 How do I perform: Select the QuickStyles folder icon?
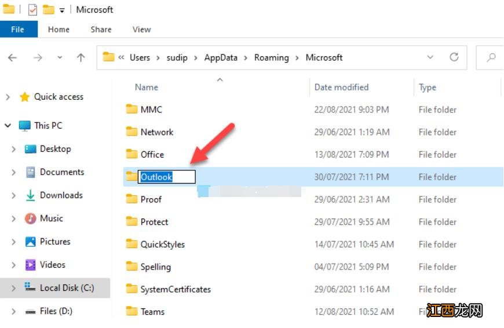click(x=132, y=244)
